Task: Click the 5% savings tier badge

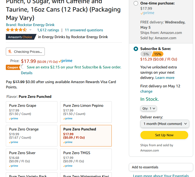Action: [146, 54]
